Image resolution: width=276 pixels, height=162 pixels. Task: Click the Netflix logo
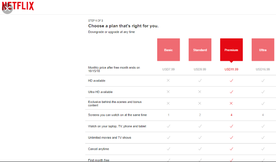click(x=18, y=6)
